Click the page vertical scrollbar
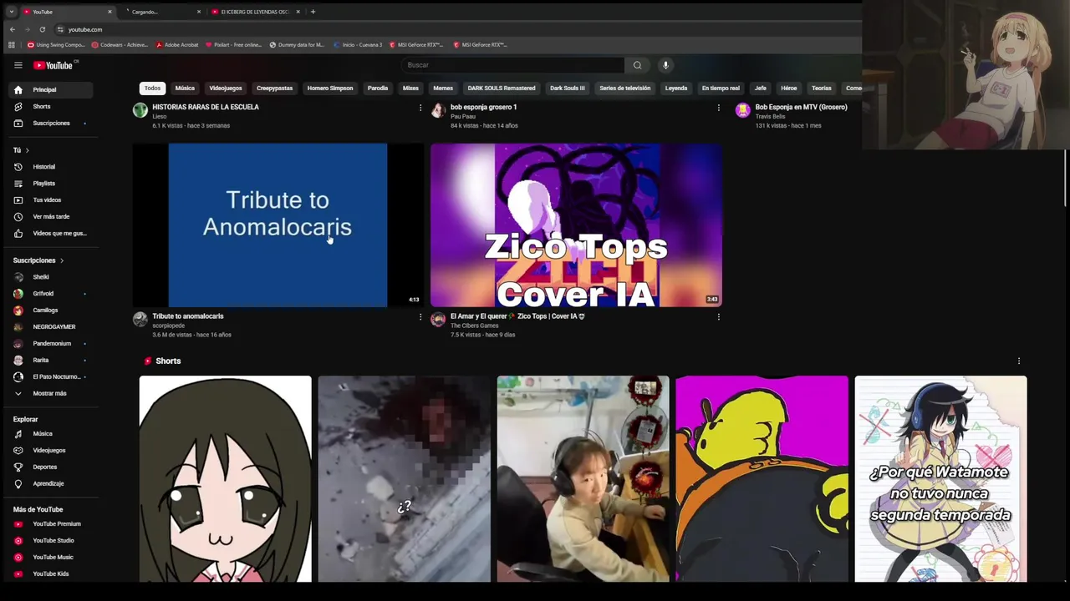Image resolution: width=1070 pixels, height=601 pixels. 1066,178
